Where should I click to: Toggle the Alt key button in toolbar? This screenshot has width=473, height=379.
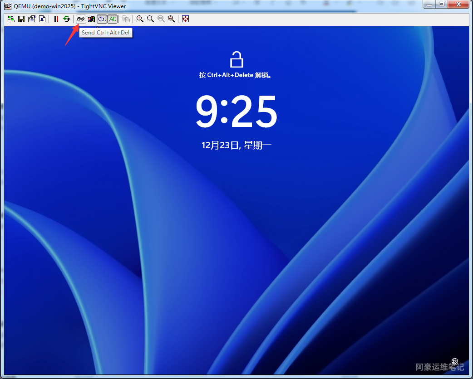pos(113,19)
